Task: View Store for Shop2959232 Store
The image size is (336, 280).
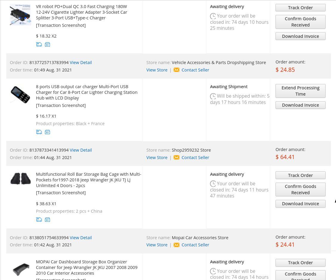Action: click(x=157, y=157)
